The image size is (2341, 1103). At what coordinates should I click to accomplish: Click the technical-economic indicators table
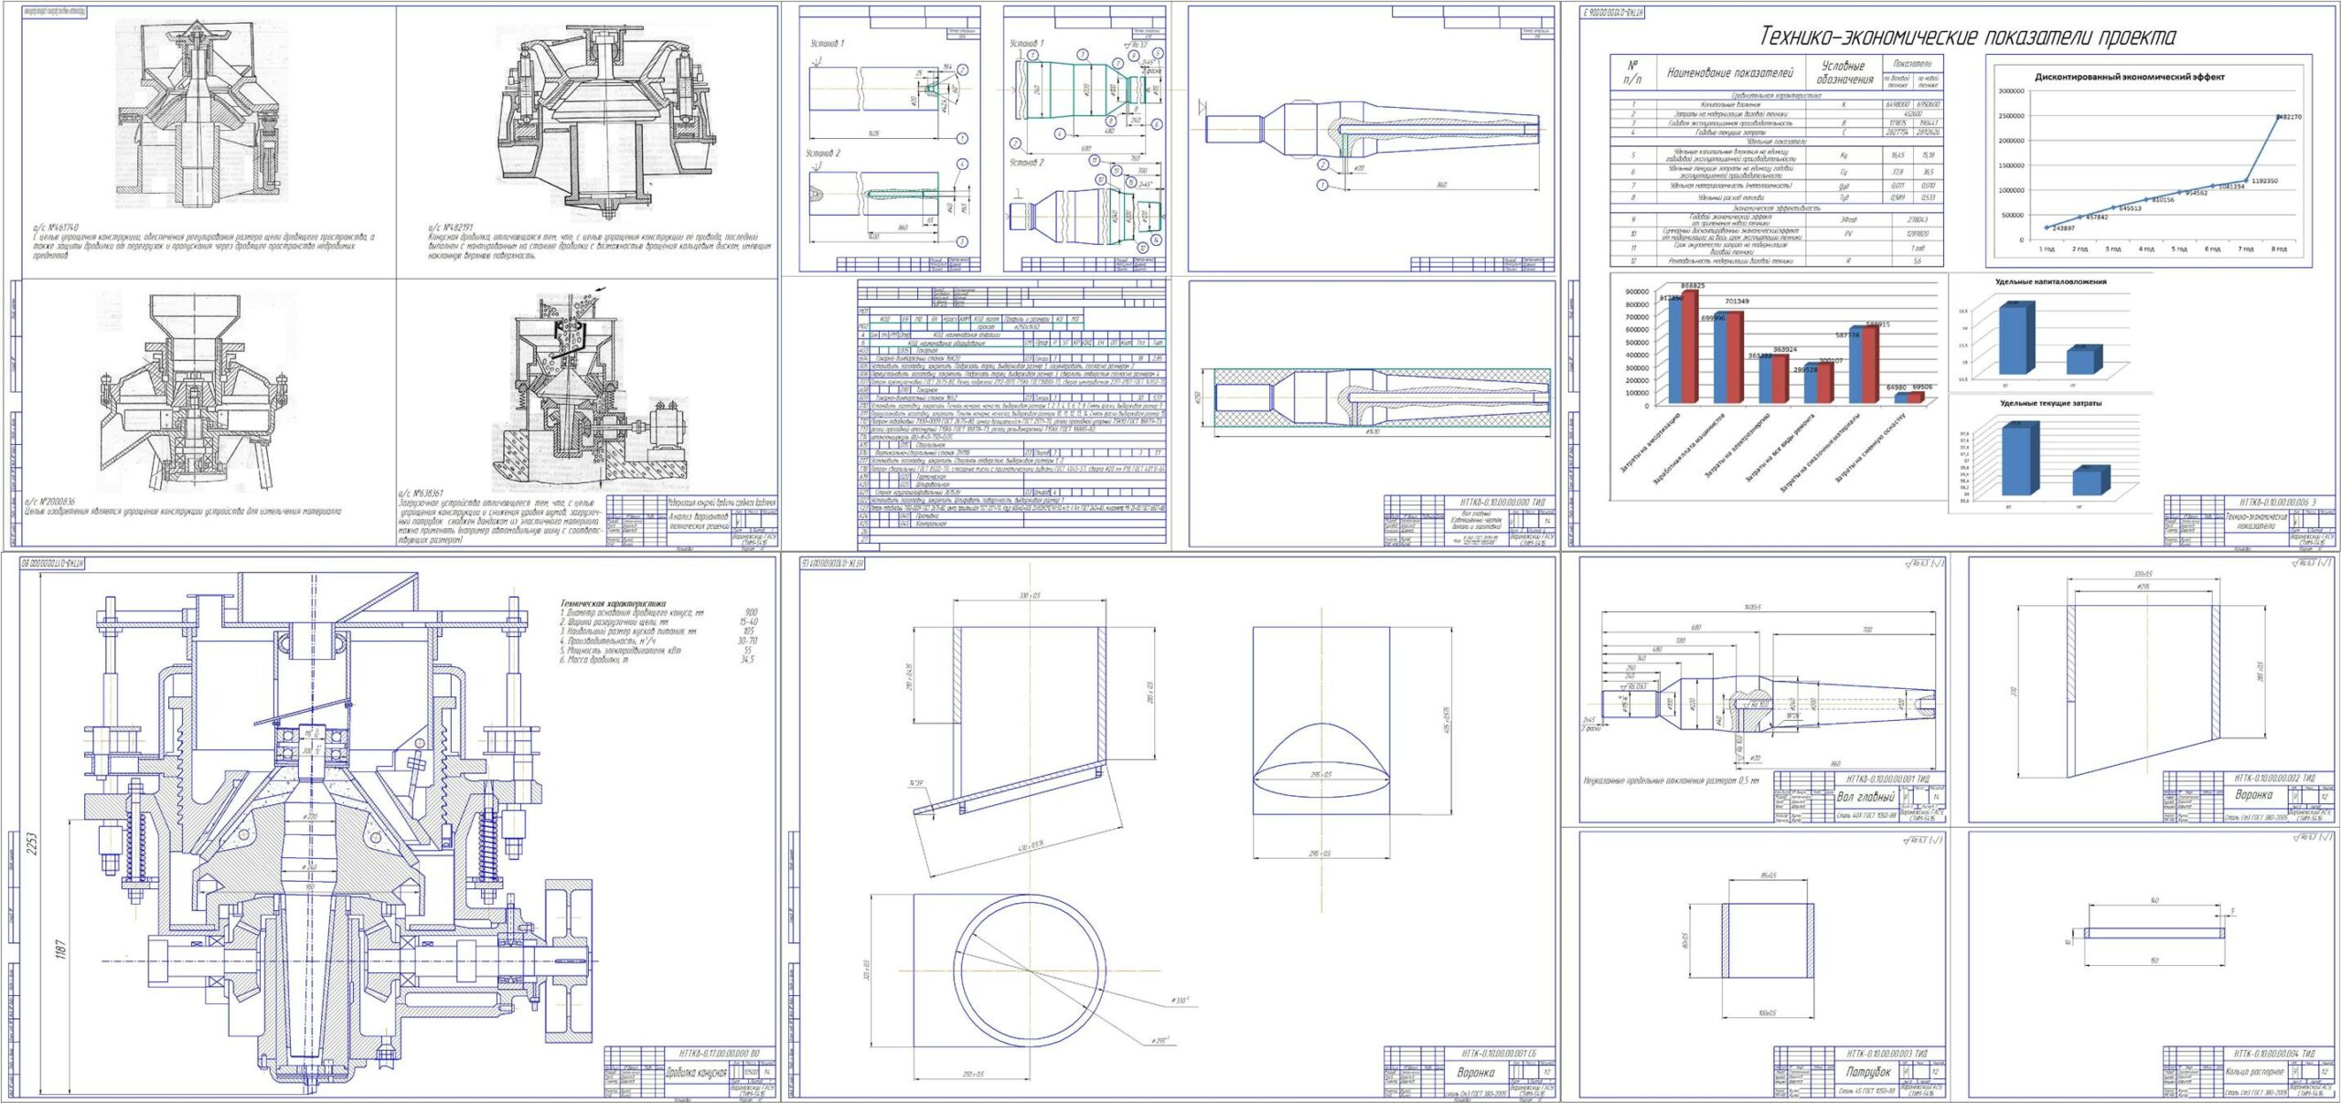pyautogui.click(x=1776, y=161)
